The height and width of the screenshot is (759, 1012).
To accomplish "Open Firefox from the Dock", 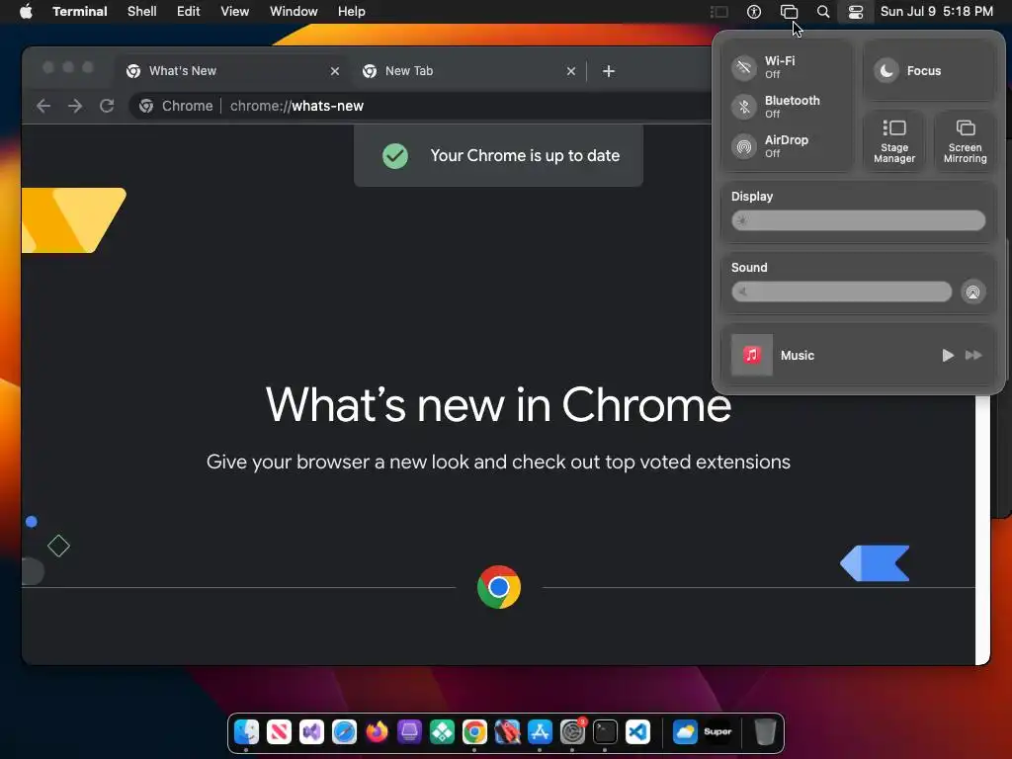I will [x=377, y=732].
